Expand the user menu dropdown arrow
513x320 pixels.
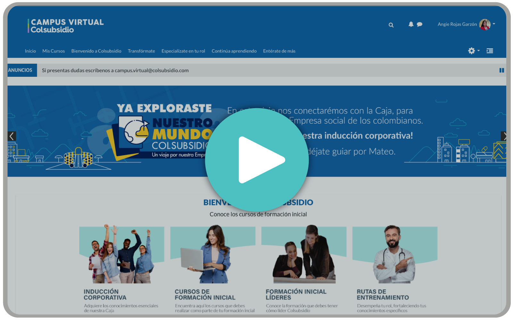(494, 24)
